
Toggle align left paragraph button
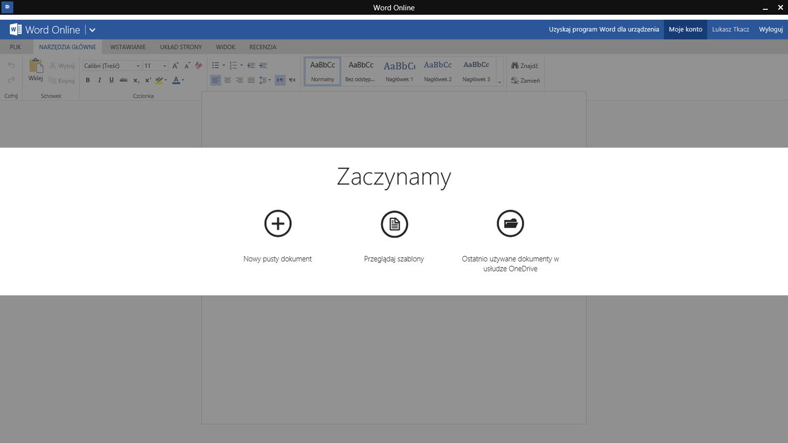coord(215,80)
